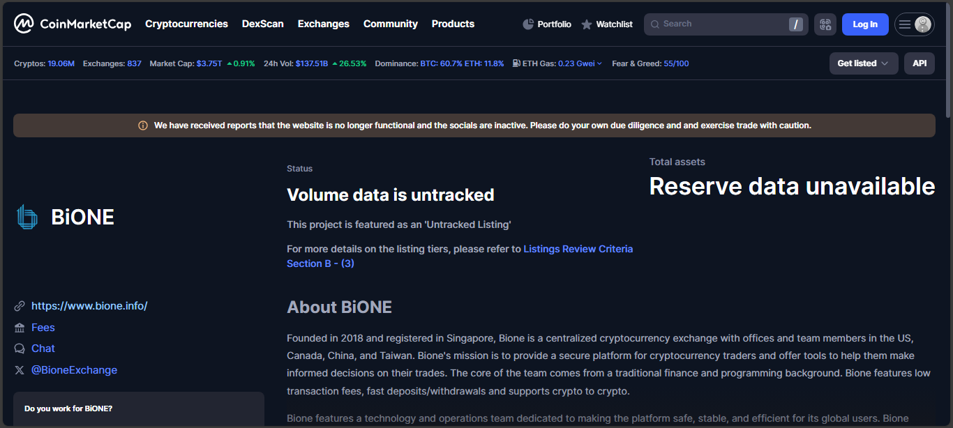953x428 pixels.
Task: Open the Portfolio pie chart icon
Action: coord(528,24)
